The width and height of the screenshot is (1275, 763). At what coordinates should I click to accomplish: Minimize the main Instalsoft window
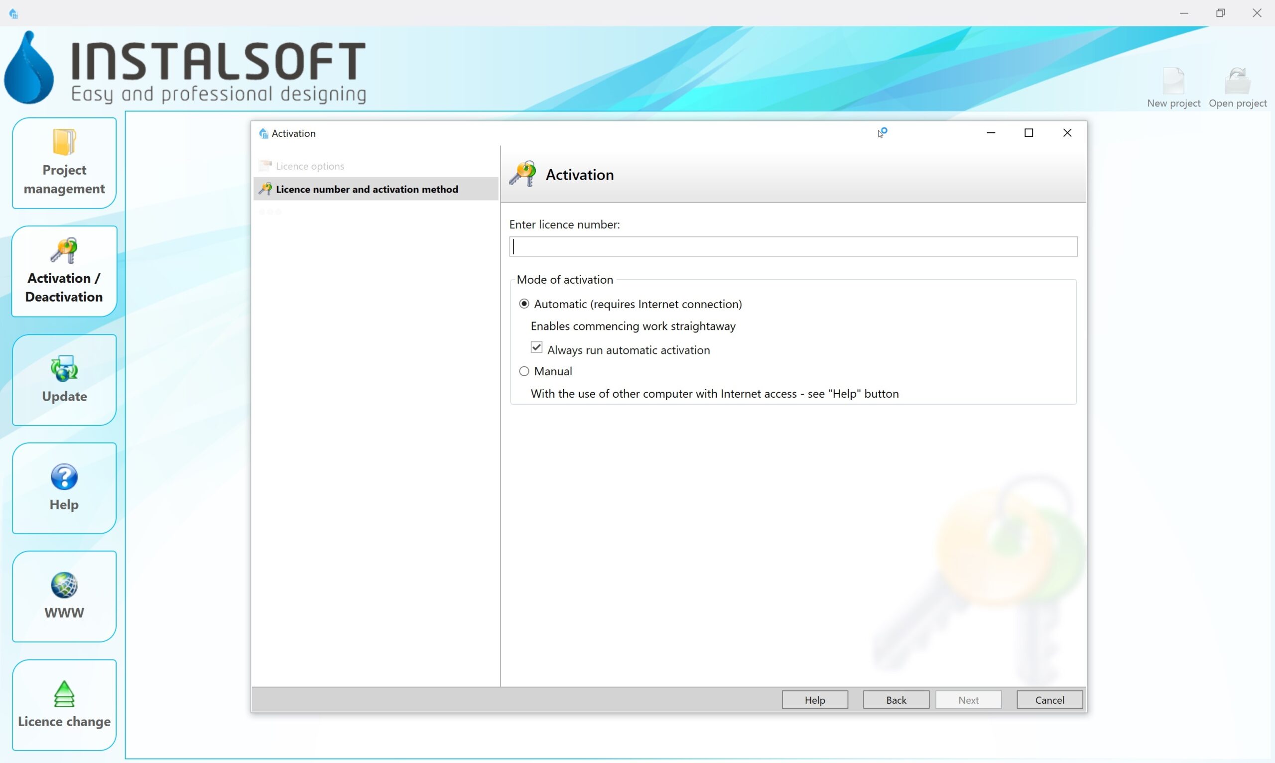pos(1184,13)
